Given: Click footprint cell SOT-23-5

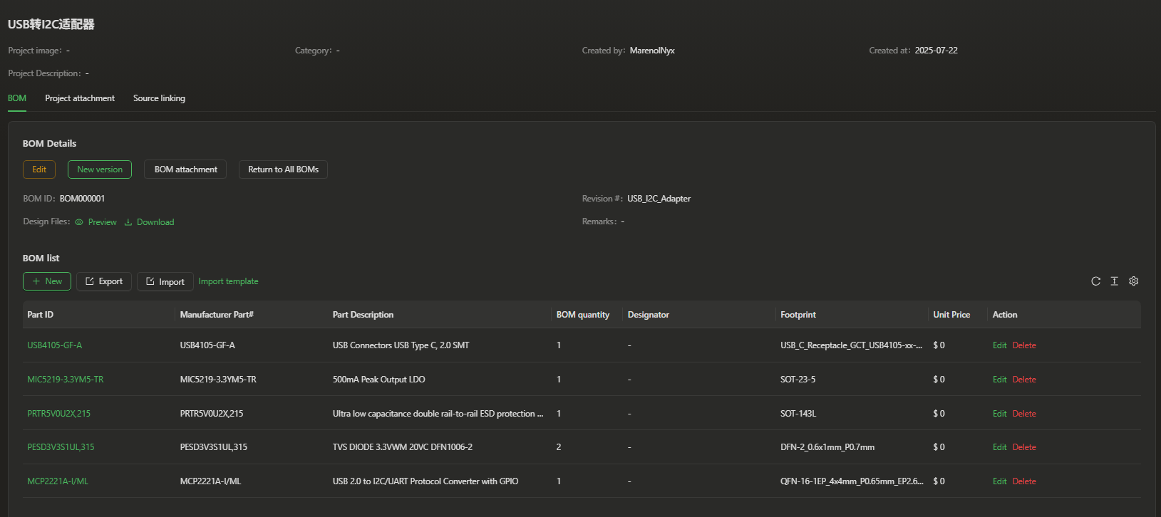Looking at the screenshot, I should pos(798,380).
